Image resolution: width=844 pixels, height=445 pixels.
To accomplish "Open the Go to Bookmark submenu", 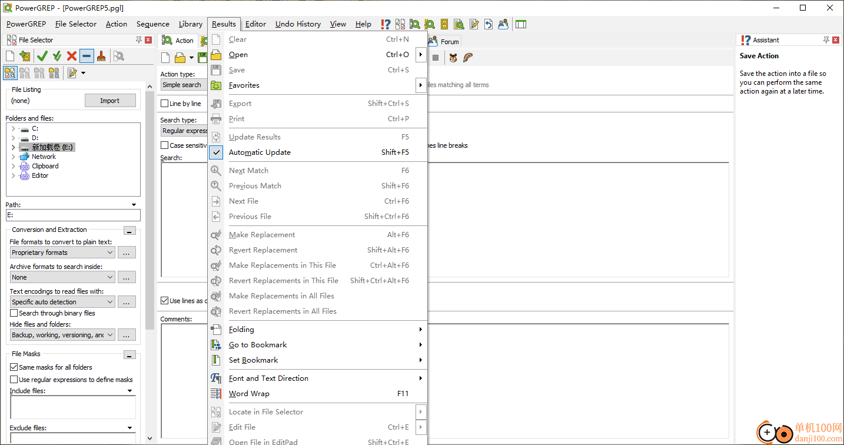I will (318, 345).
